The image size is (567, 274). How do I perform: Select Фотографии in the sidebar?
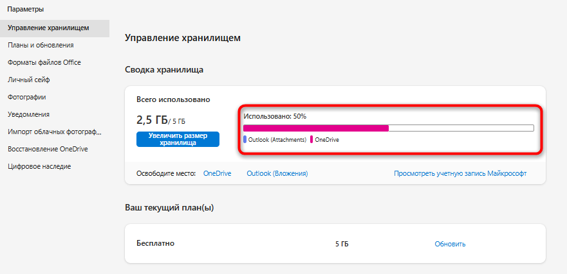pos(27,98)
